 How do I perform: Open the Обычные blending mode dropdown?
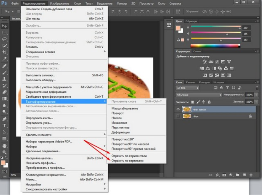[x=199, y=95]
